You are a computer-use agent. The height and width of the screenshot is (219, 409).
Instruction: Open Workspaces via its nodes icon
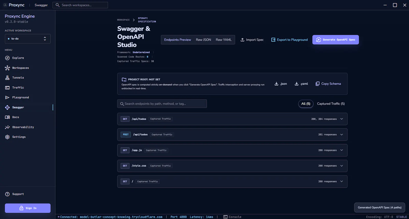pyautogui.click(x=7, y=68)
